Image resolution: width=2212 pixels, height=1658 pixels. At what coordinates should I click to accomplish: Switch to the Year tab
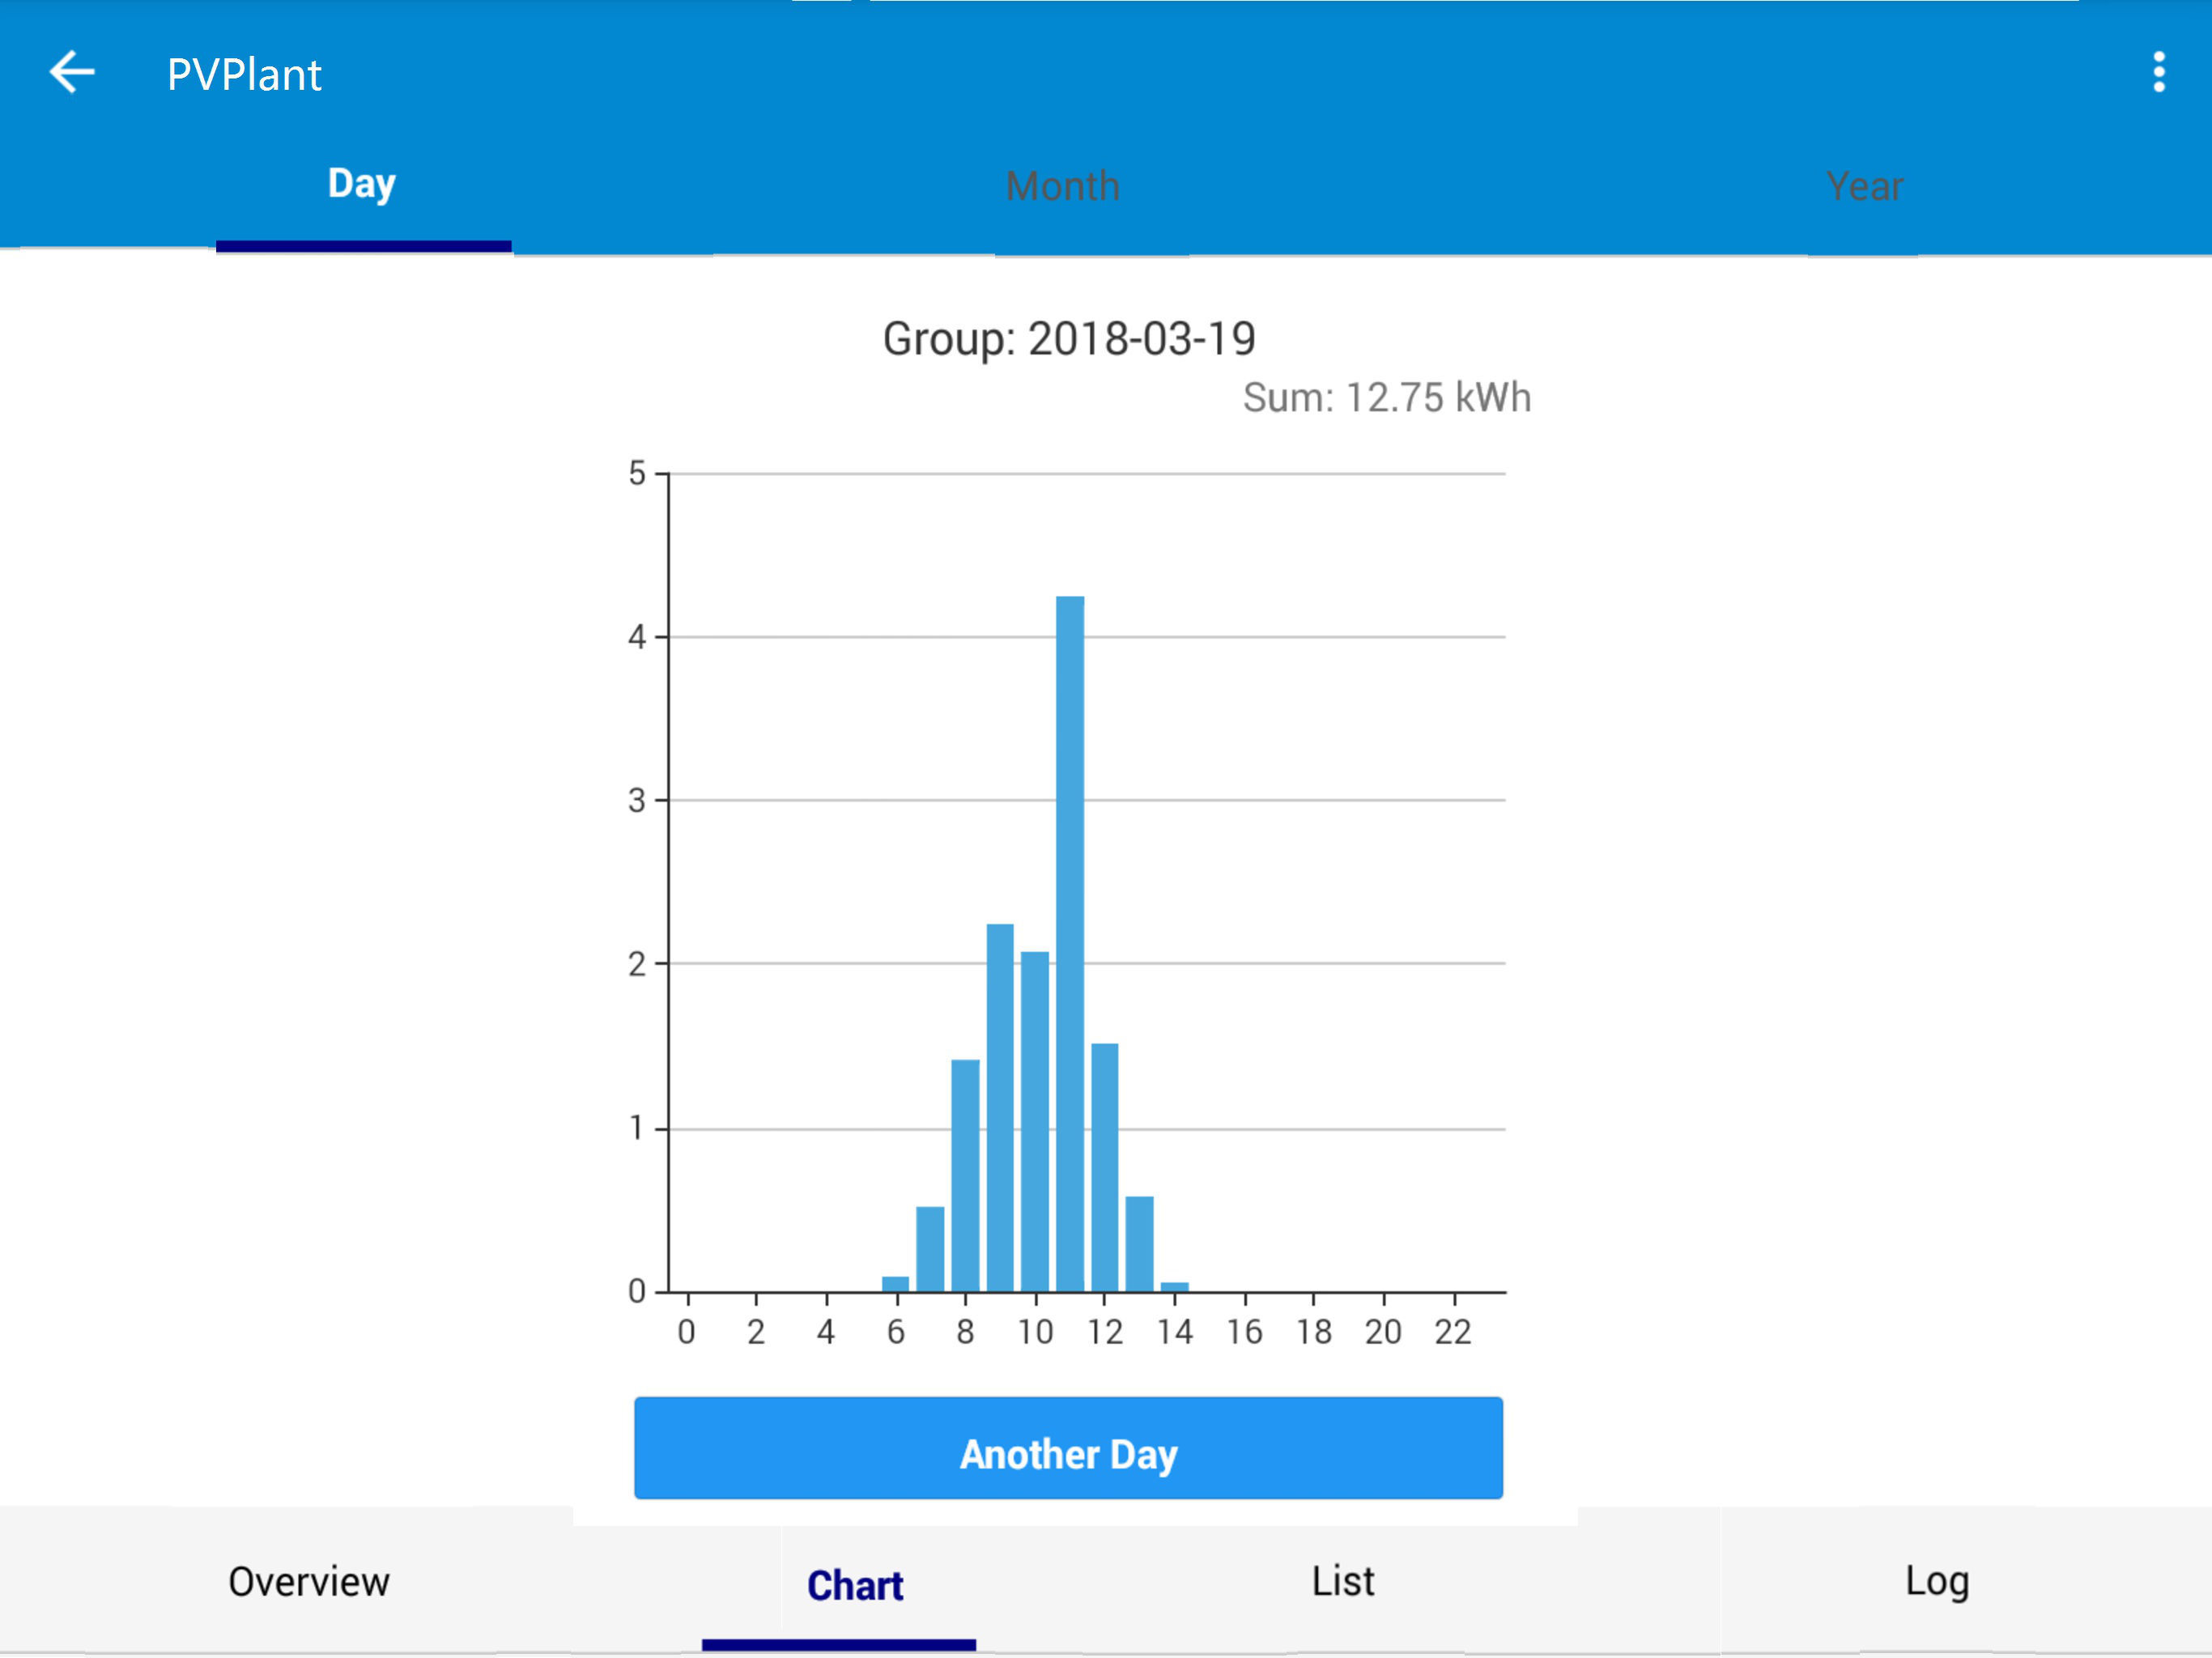tap(1863, 187)
